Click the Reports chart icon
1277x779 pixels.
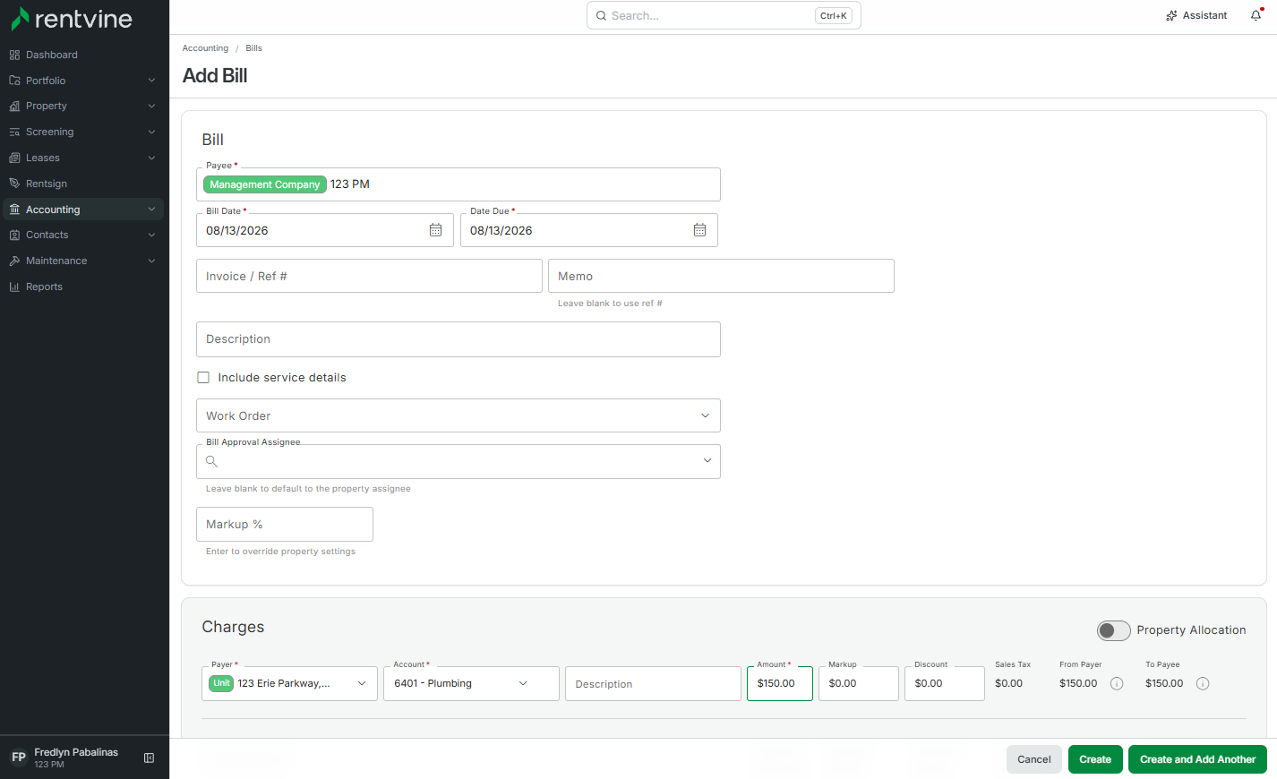[x=14, y=287]
